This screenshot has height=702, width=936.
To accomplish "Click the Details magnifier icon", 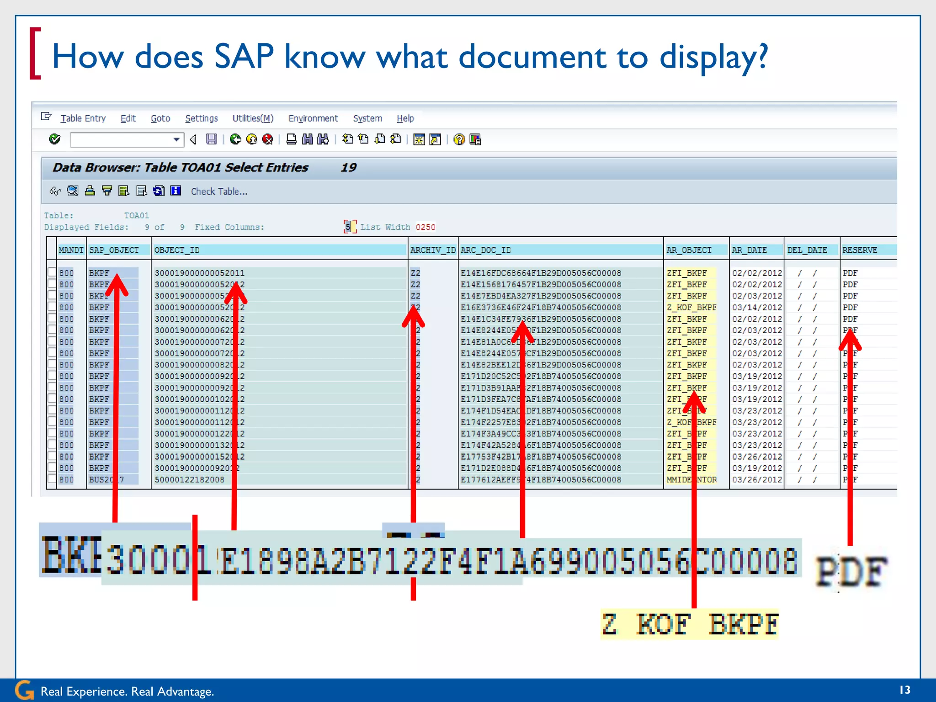I will pyautogui.click(x=73, y=191).
